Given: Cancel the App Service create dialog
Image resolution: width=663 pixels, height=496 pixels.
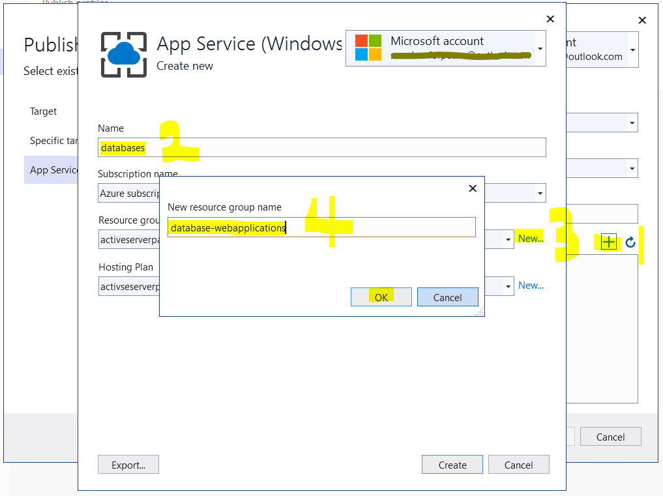Looking at the screenshot, I should pos(518,465).
